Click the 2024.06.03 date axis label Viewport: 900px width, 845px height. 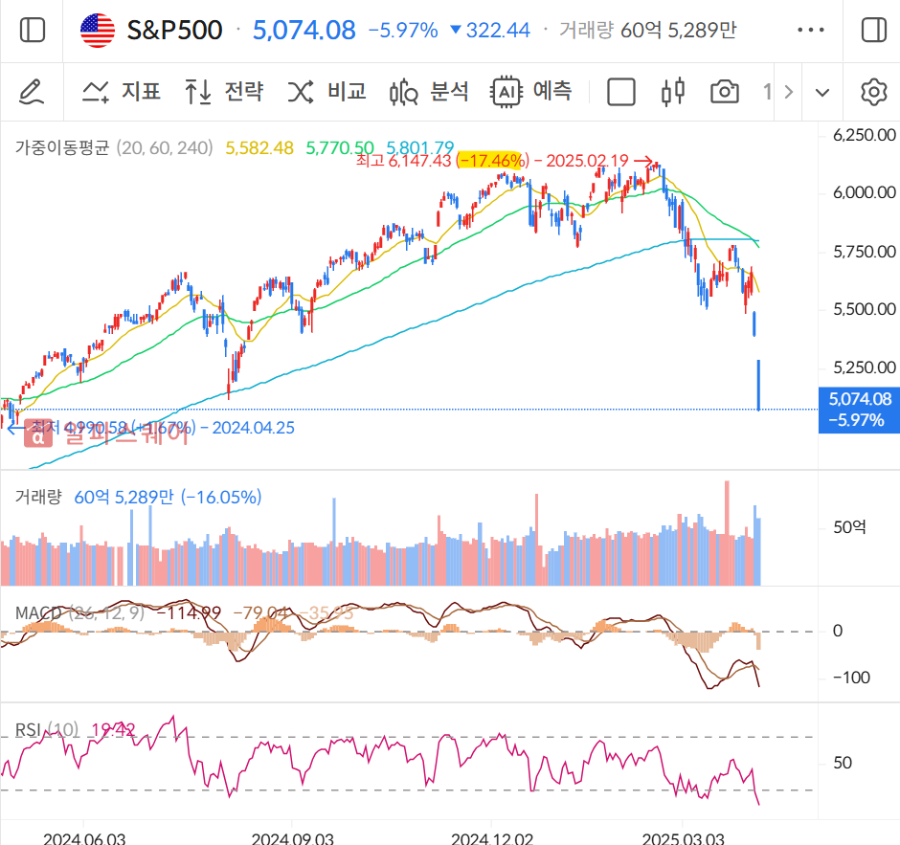(84, 838)
